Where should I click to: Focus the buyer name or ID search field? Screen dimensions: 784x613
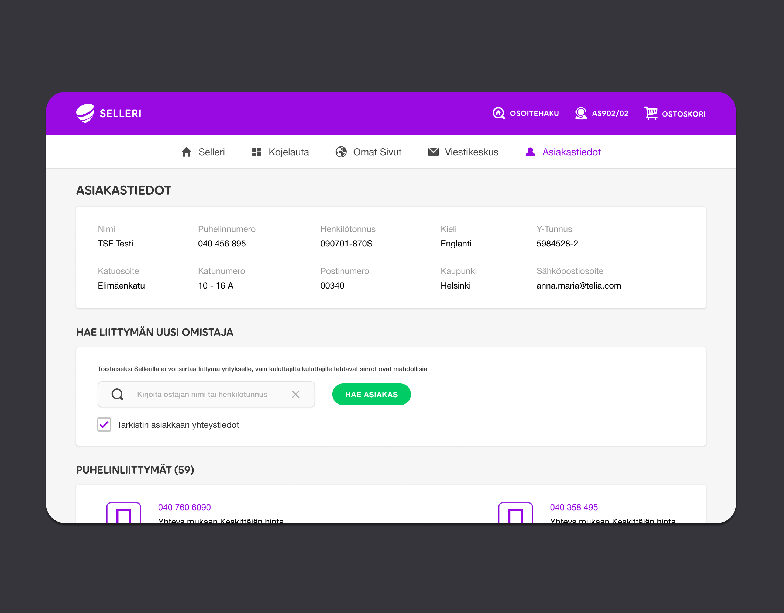point(207,394)
